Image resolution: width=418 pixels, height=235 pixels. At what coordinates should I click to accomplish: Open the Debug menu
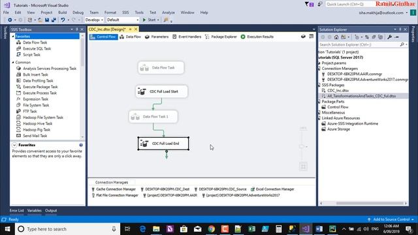point(78,12)
